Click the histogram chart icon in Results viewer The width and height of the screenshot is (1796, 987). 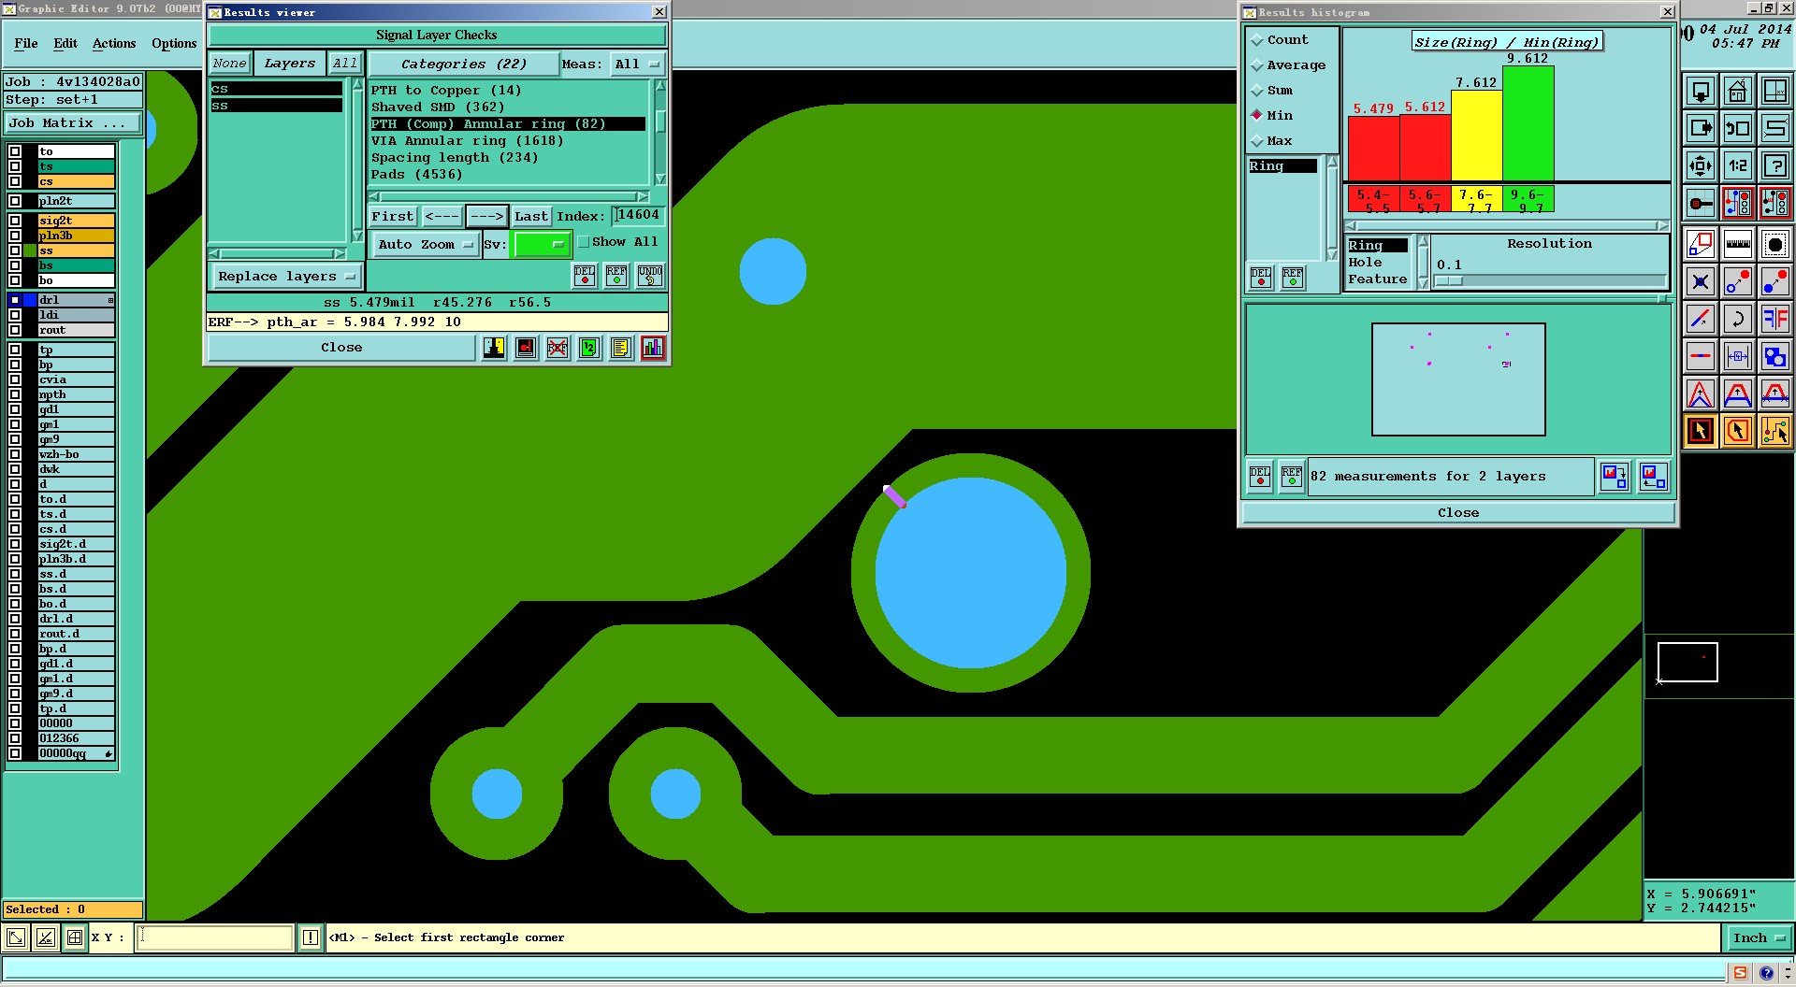(653, 348)
